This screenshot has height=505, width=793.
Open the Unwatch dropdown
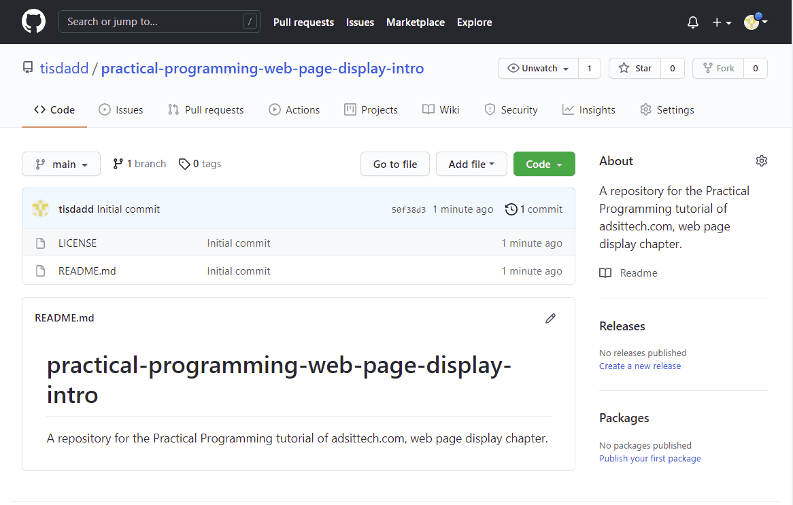[x=537, y=68]
